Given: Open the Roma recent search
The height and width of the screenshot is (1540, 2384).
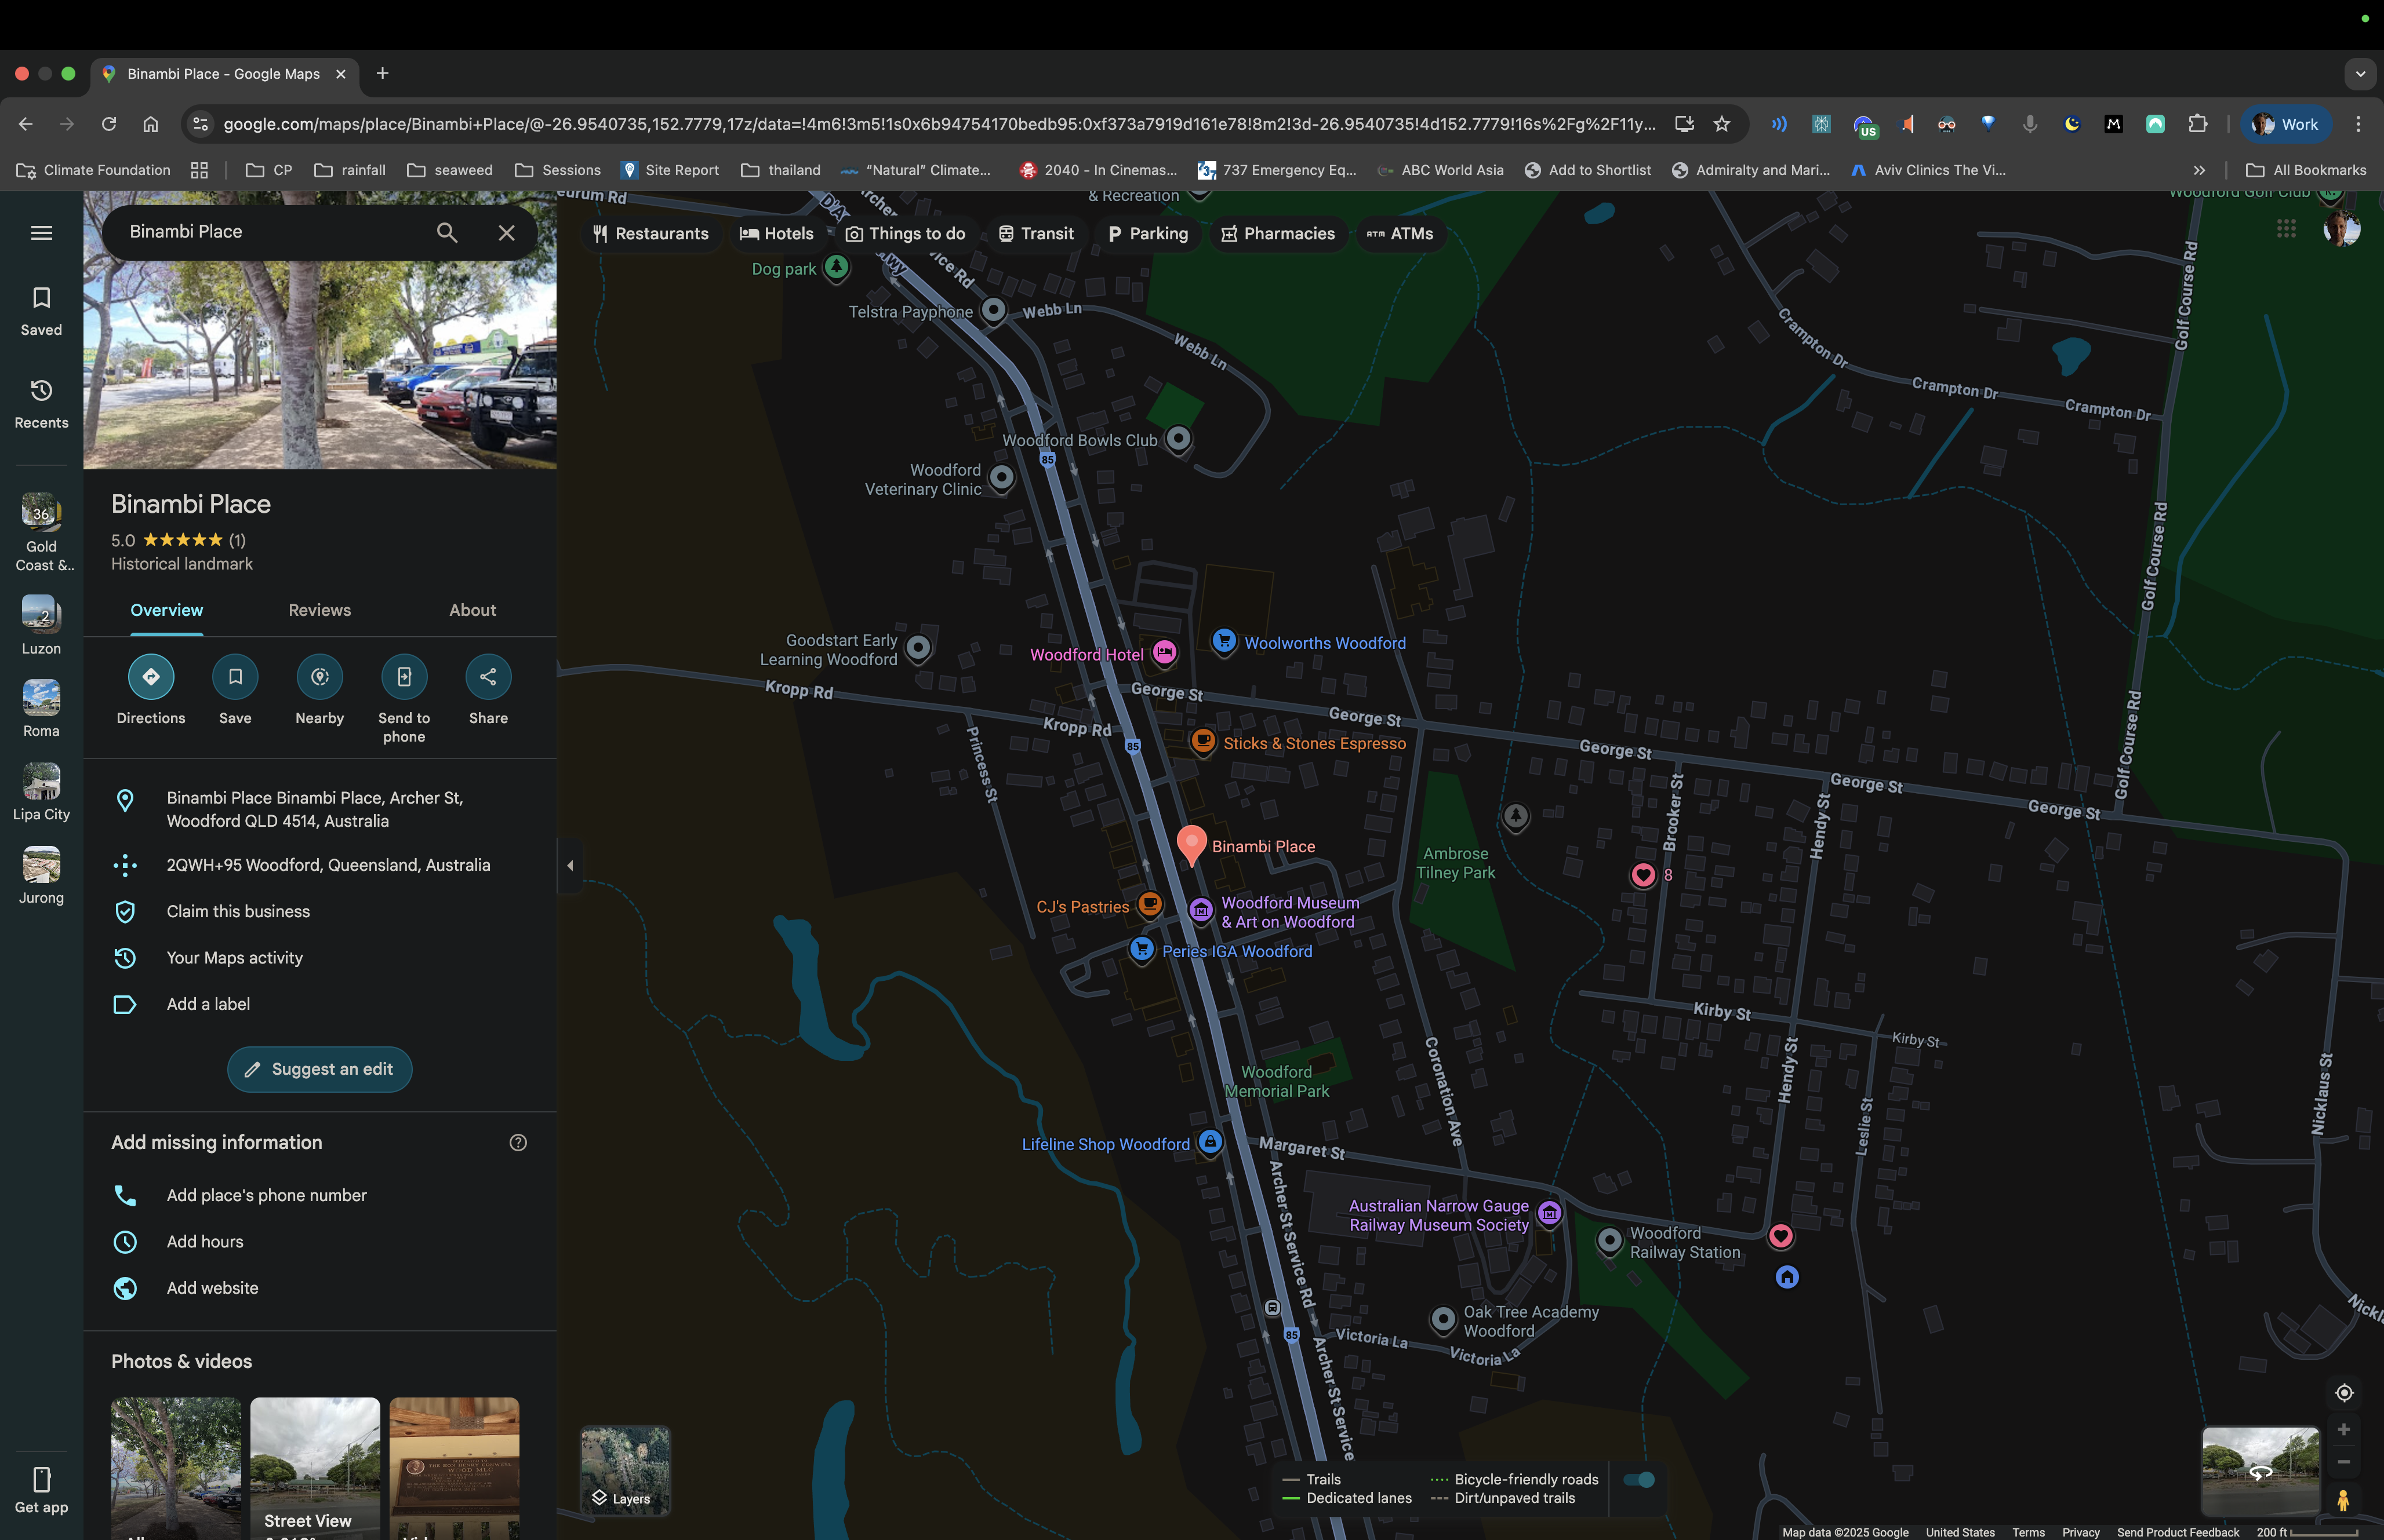Looking at the screenshot, I should point(41,708).
